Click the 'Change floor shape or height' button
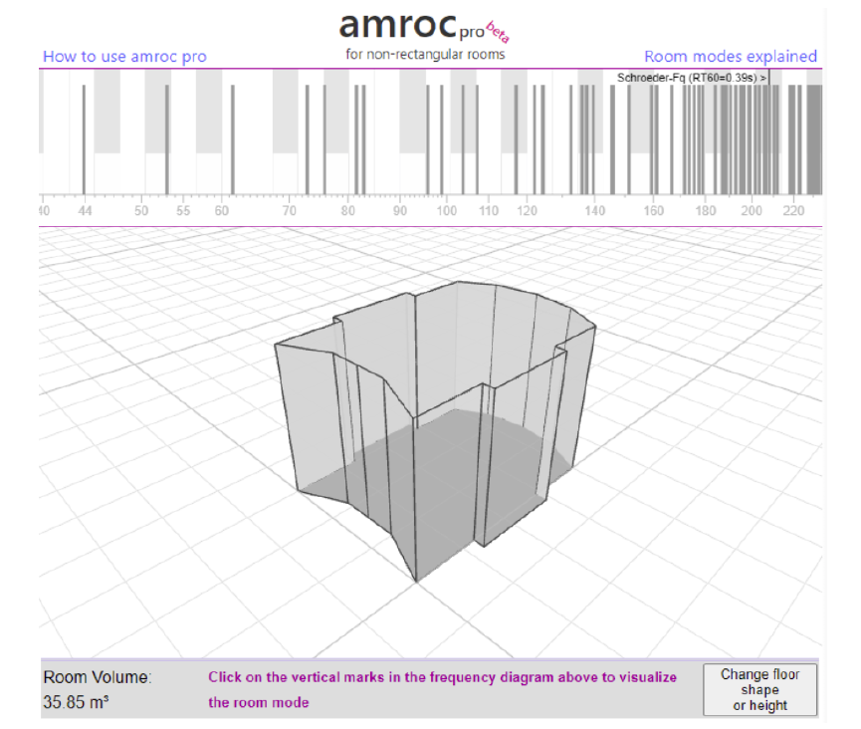 pyautogui.click(x=759, y=689)
